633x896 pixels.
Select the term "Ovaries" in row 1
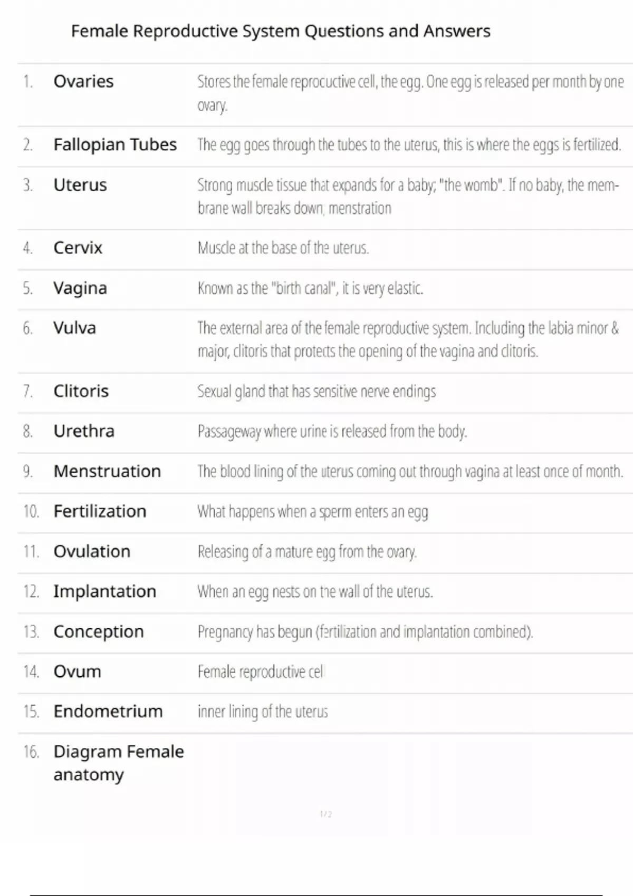pos(83,82)
